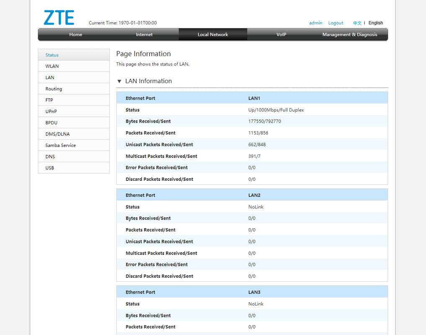
Task: Select Status in the sidebar
Action: coord(74,55)
